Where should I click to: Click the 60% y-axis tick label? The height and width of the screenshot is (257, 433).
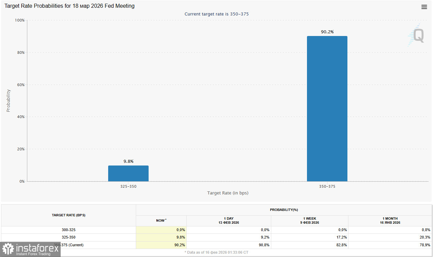click(x=21, y=85)
